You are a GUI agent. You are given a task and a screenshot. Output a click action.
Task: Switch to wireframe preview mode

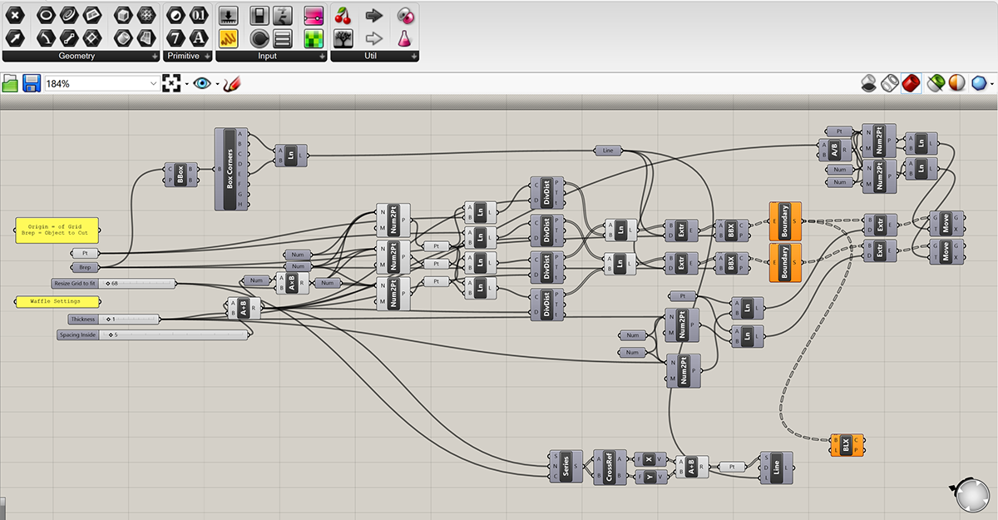click(x=889, y=82)
